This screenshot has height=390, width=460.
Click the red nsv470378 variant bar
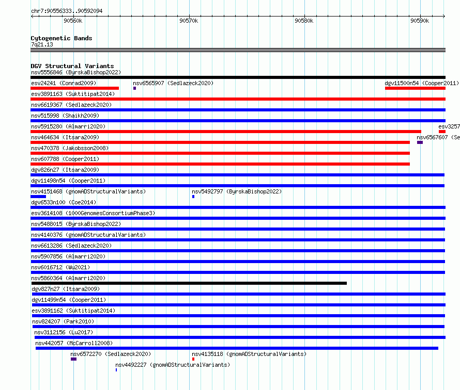pyautogui.click(x=220, y=153)
